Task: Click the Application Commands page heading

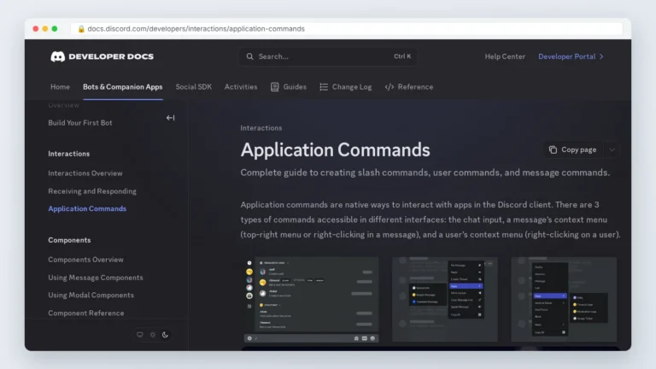Action: (x=335, y=149)
